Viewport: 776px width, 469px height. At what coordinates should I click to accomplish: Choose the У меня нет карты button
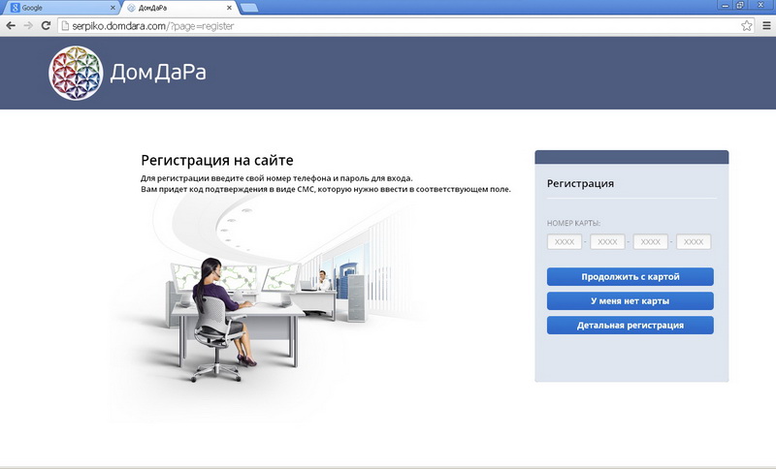[630, 301]
